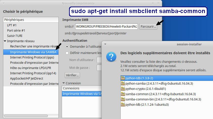Click the Vérifier... button
Screen dimensions: 213x119
coord(72,75)
